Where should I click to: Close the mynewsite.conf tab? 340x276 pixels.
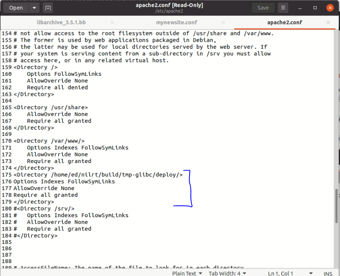point(223,23)
